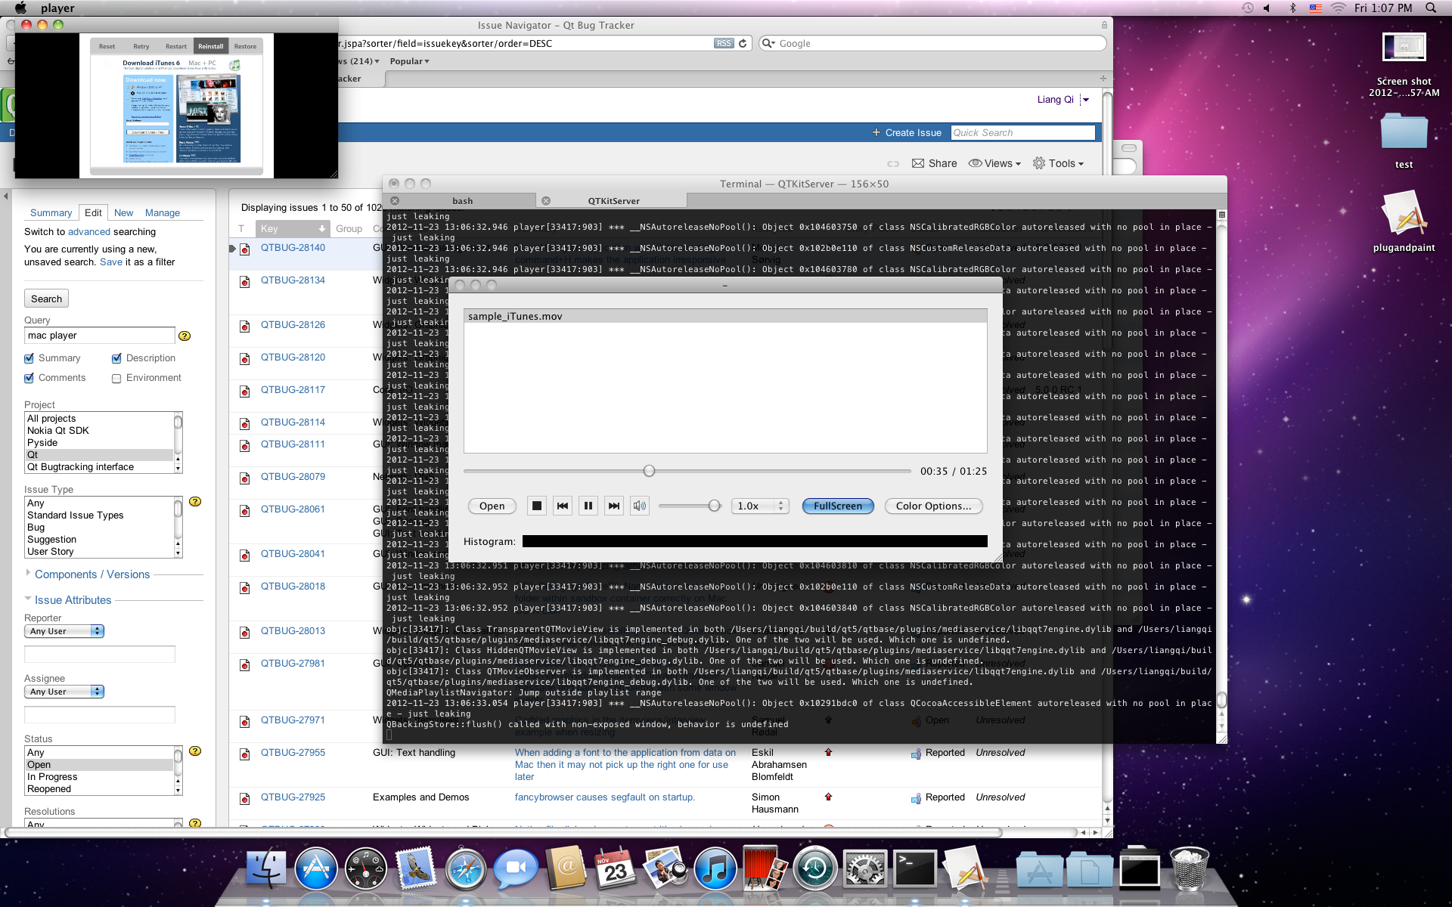
Task: Click the Quick Search field
Action: (x=1022, y=132)
